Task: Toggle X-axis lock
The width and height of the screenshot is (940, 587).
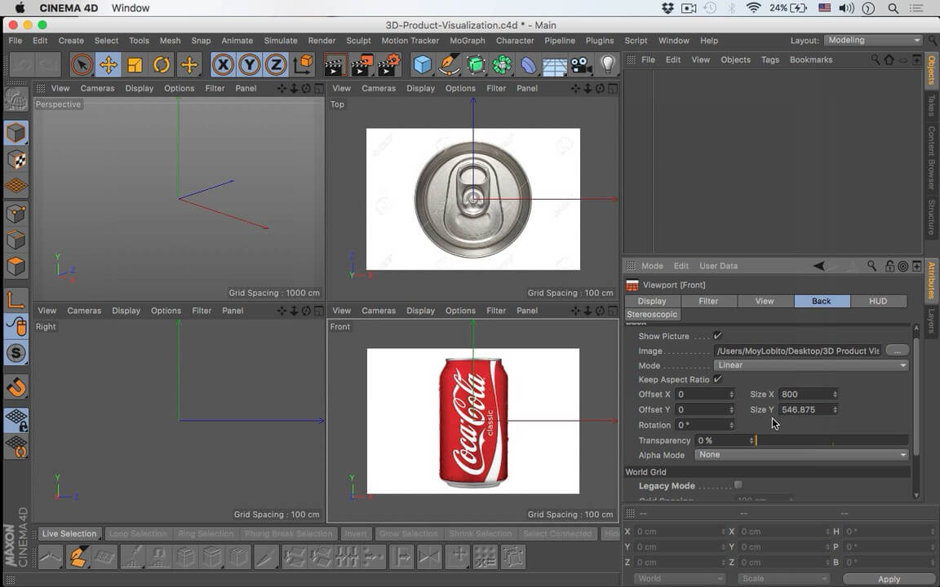Action: [223, 65]
